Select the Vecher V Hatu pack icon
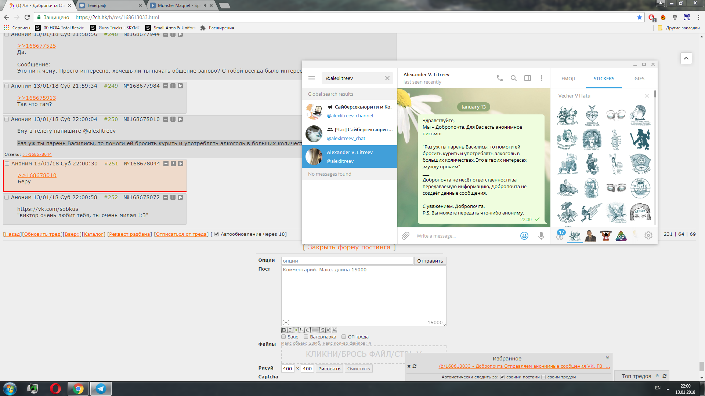Screen dimensions: 705x396 575,235
